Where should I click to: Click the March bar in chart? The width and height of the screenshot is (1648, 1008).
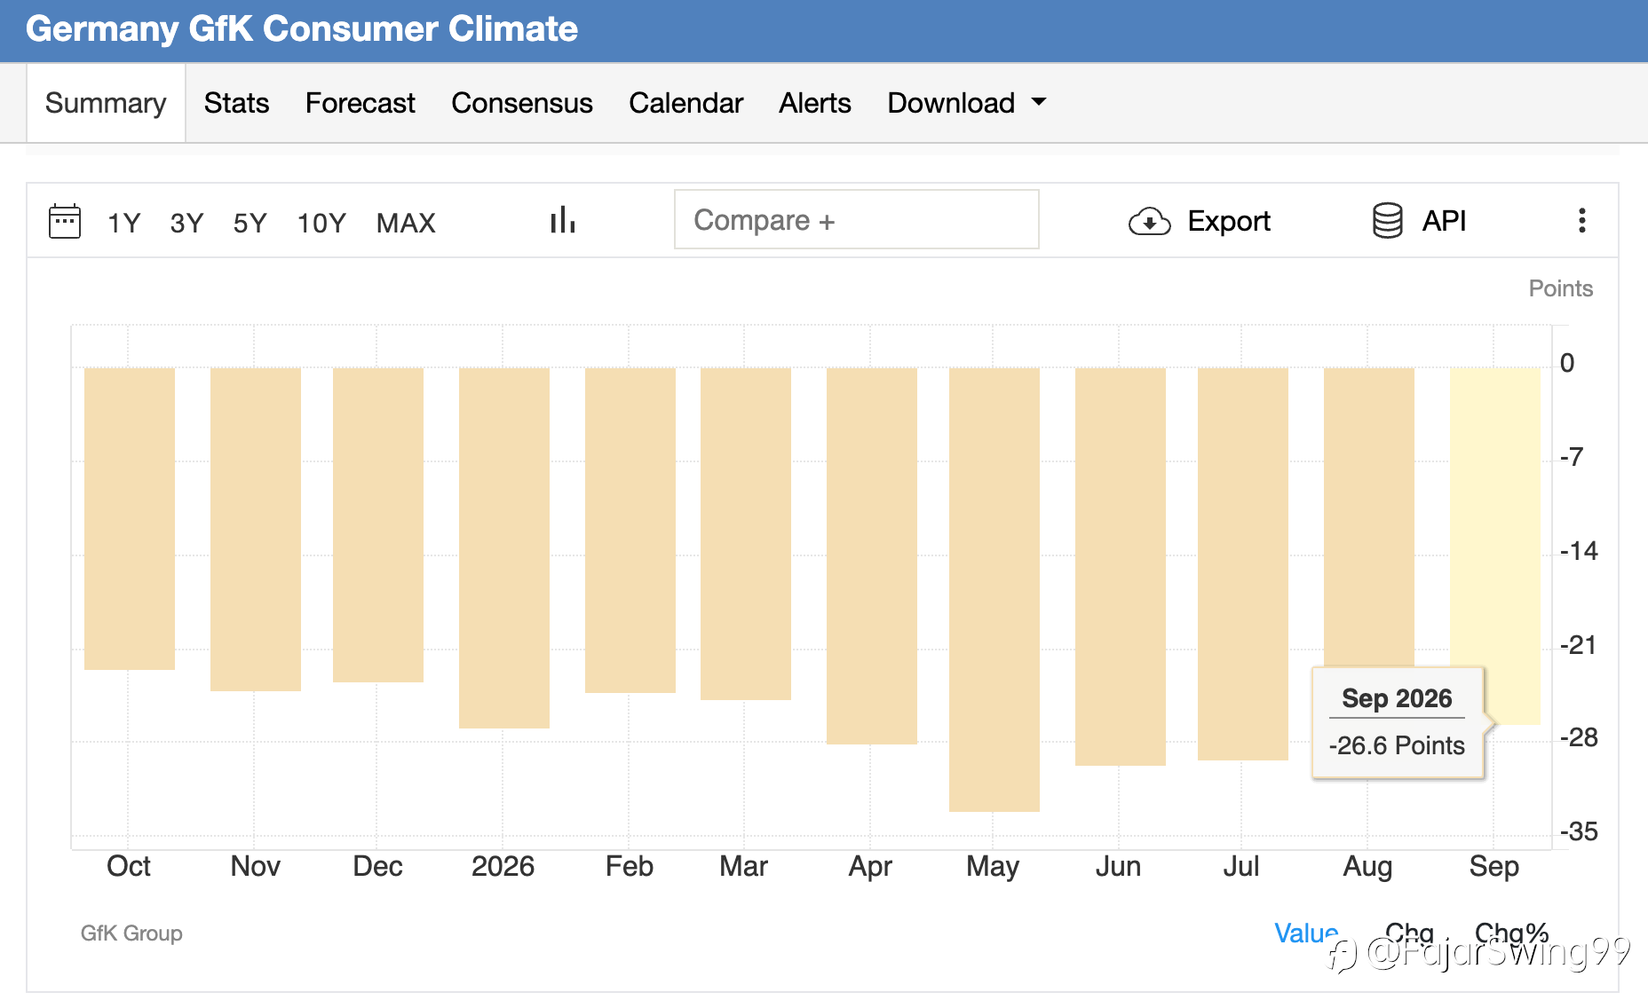[746, 534]
